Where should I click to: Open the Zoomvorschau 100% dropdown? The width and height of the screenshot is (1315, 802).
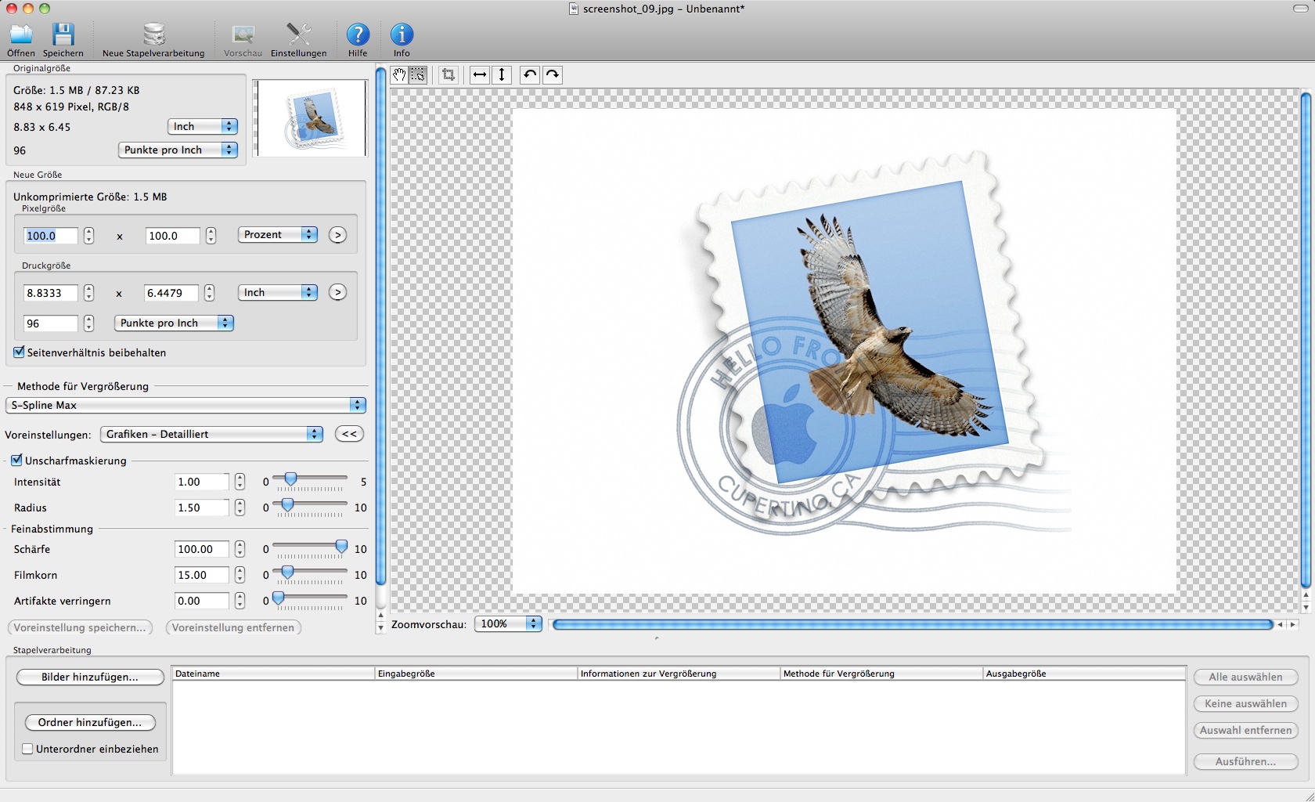508,623
